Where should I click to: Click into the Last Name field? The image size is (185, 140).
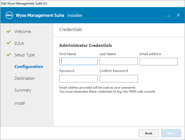click(x=118, y=61)
